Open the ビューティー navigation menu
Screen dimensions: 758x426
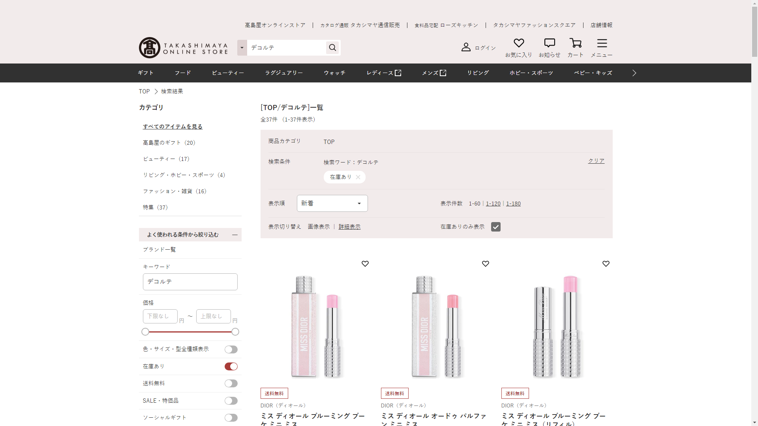tap(228, 73)
